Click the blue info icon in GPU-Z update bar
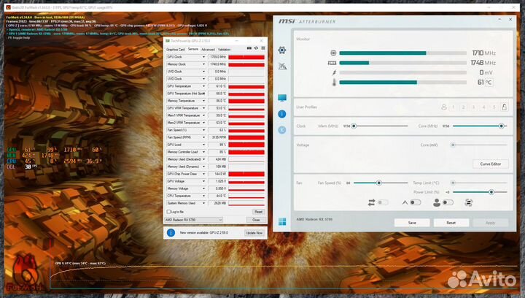This screenshot has height=298, width=525. pyautogui.click(x=171, y=233)
